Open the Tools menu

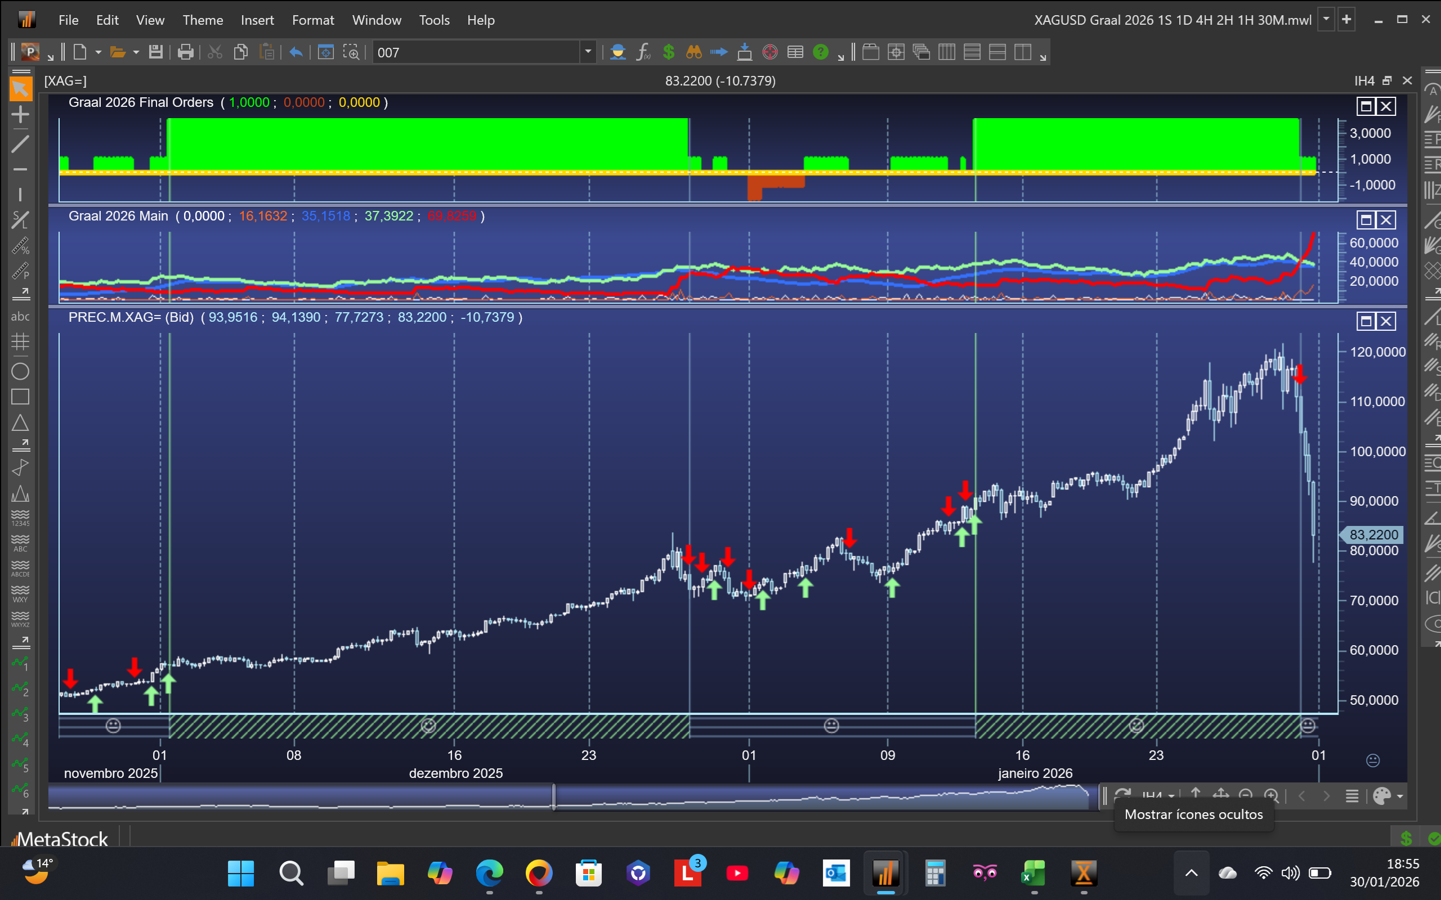pos(434,20)
